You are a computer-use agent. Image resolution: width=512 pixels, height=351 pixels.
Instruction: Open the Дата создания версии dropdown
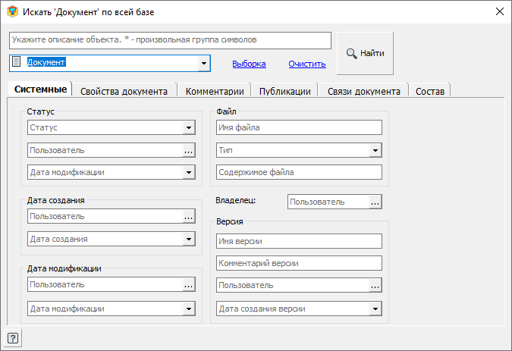click(375, 309)
